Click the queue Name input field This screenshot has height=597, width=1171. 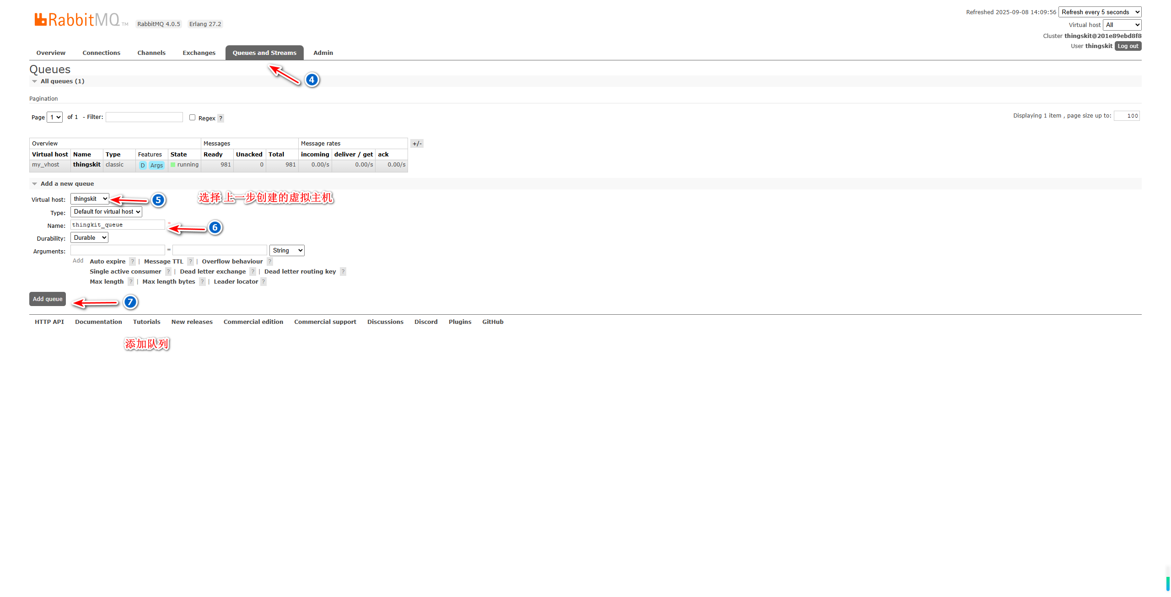tap(118, 225)
